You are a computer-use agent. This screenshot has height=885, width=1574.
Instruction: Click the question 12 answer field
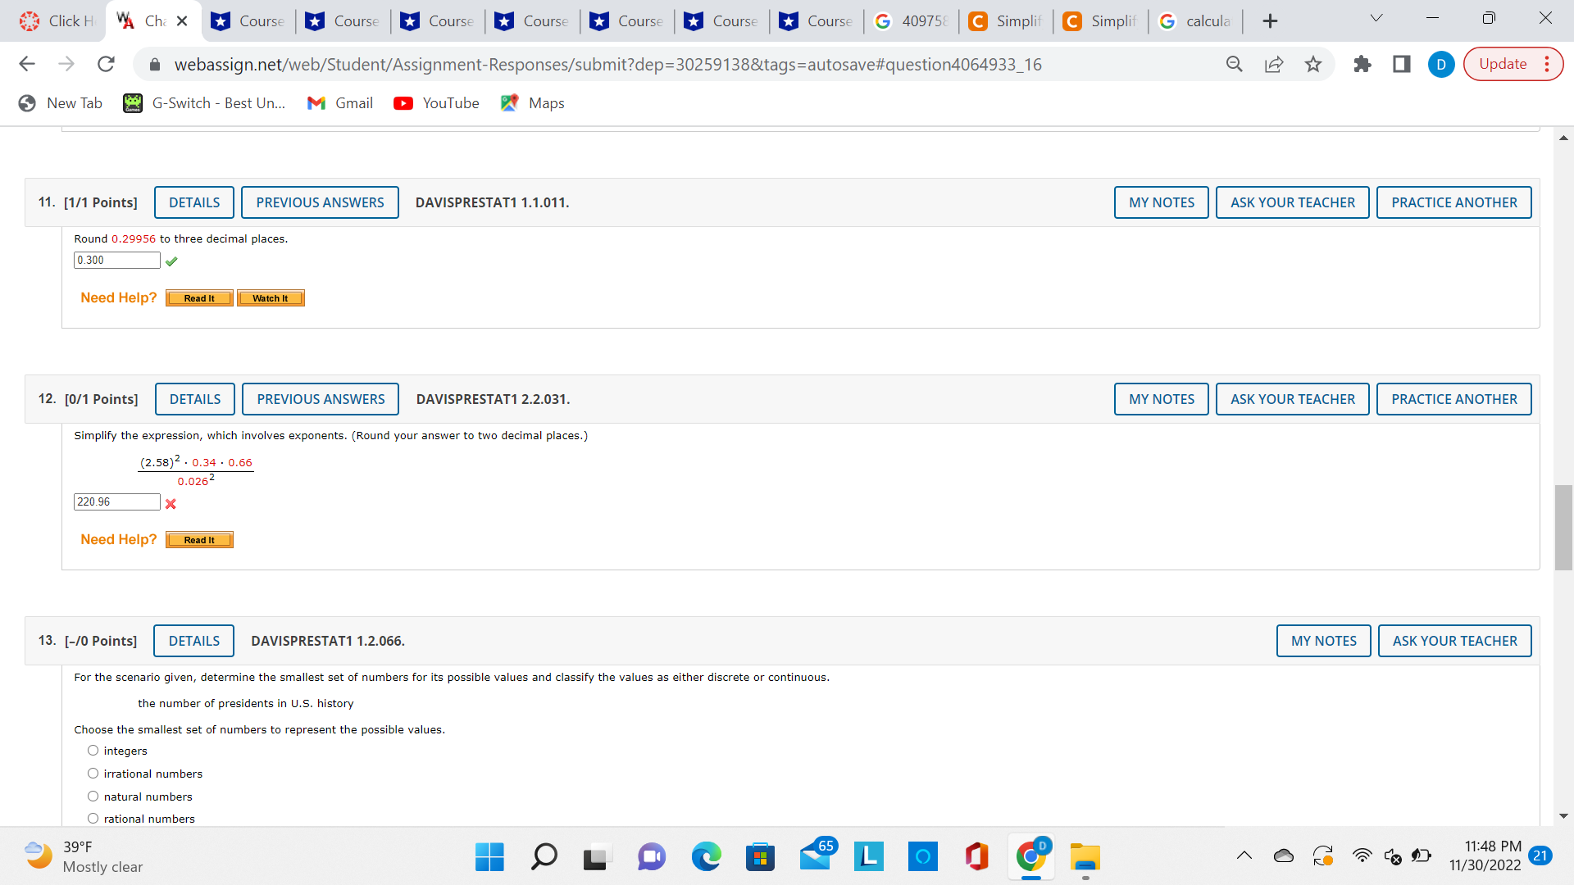tap(117, 502)
